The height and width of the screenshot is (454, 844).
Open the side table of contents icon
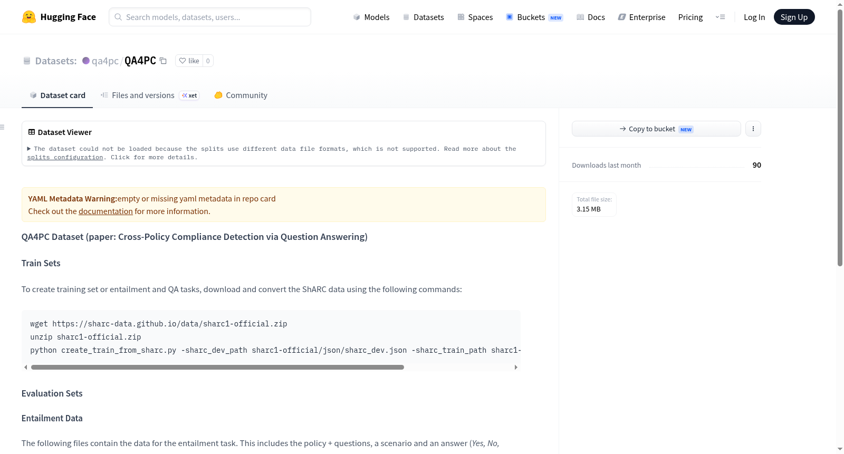click(2, 127)
